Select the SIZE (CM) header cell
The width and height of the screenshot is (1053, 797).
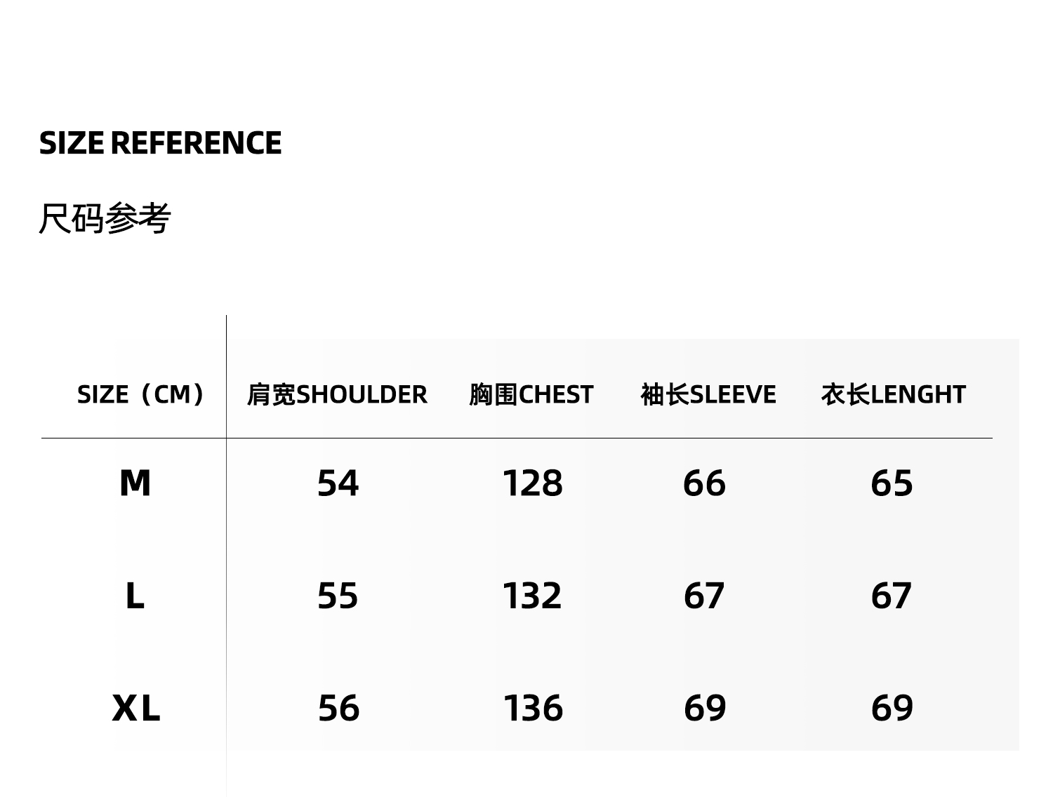[x=141, y=394]
